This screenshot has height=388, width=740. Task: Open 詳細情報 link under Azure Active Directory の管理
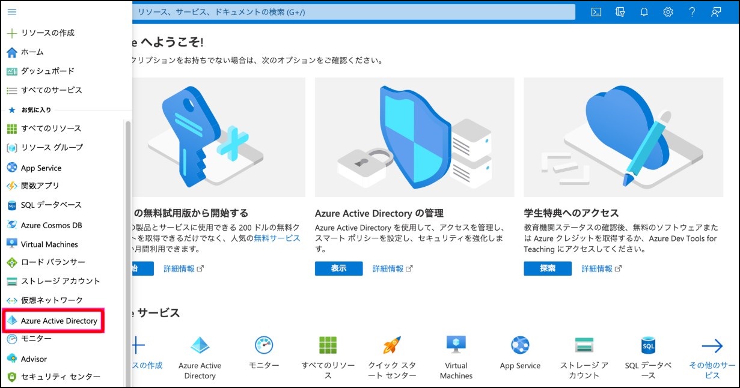(x=393, y=269)
